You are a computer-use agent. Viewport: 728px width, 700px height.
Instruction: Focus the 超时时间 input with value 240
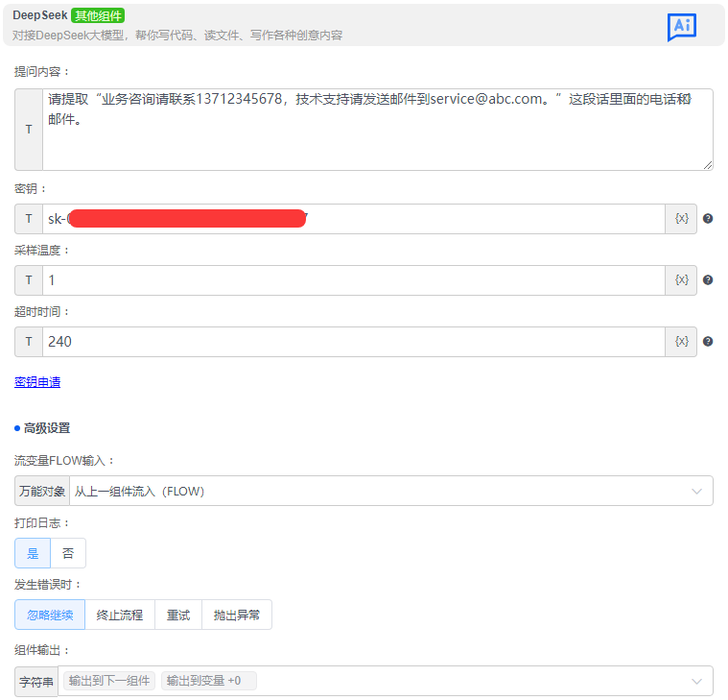tap(354, 342)
